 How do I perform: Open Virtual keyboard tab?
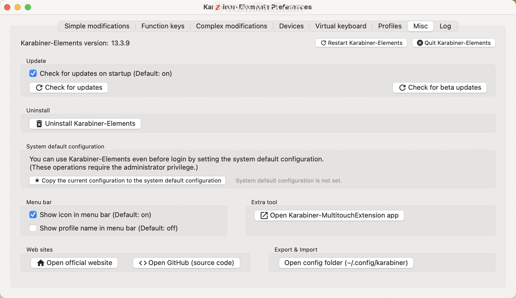[x=341, y=26]
